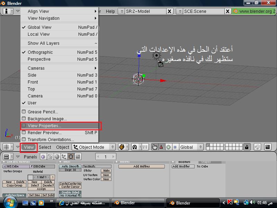Image resolution: width=277 pixels, height=208 pixels.
Task: Open the volume speaker tray icon
Action: [x=252, y=202]
